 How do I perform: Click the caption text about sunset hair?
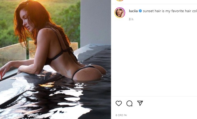coord(170,11)
